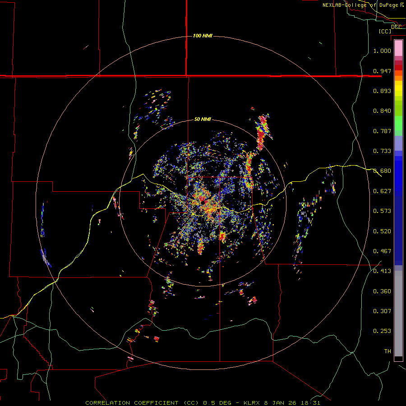This screenshot has width=406, height=406.
Task: Select the 0.733 scale value
Action: 382,151
